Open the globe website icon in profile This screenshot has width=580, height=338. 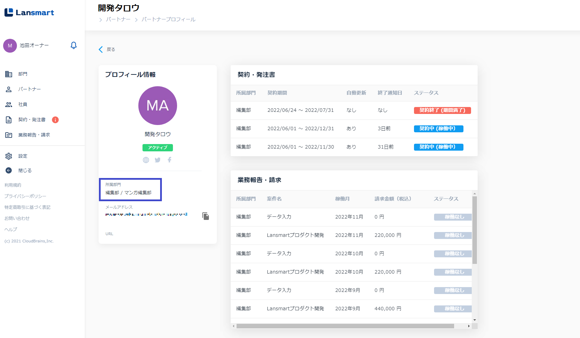146,160
